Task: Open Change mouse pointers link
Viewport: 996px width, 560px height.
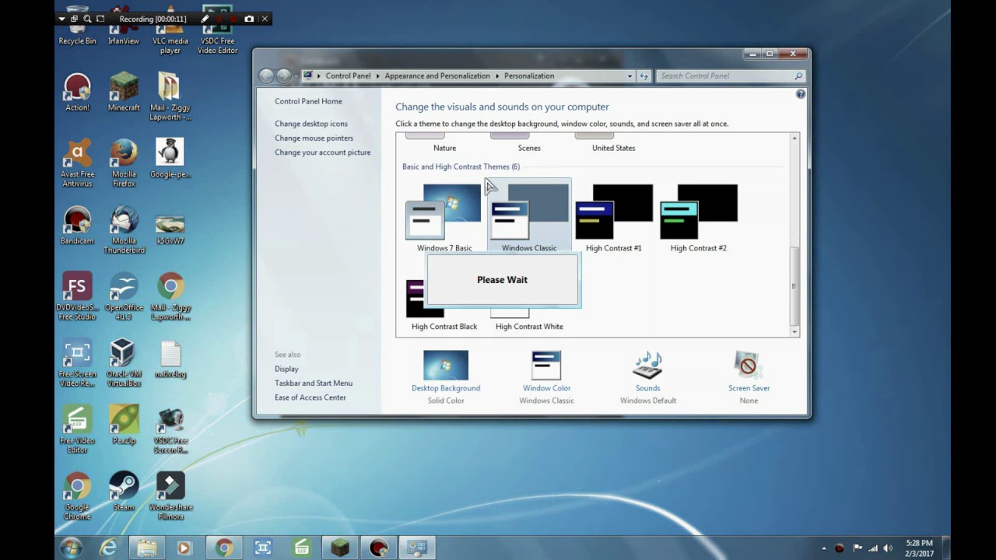Action: click(x=314, y=138)
